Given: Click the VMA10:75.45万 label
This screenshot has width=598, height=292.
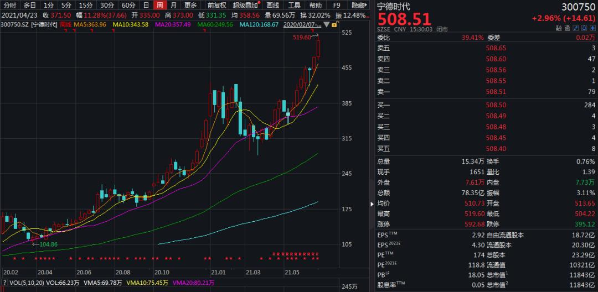Looking at the screenshot, I should [x=148, y=283].
